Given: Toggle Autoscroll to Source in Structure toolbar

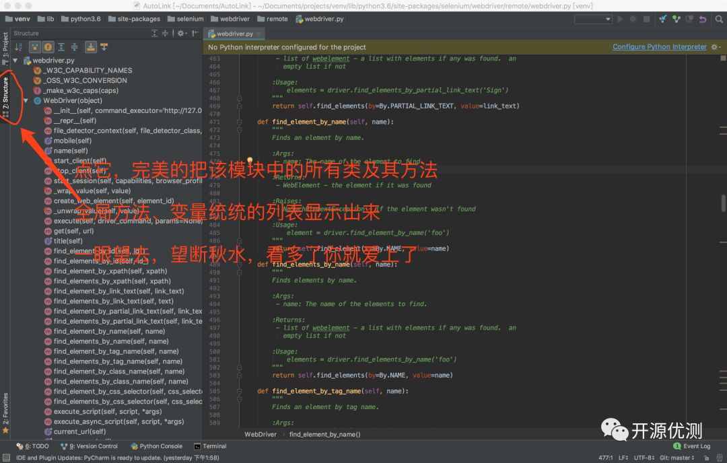Looking at the screenshot, I should 91,47.
